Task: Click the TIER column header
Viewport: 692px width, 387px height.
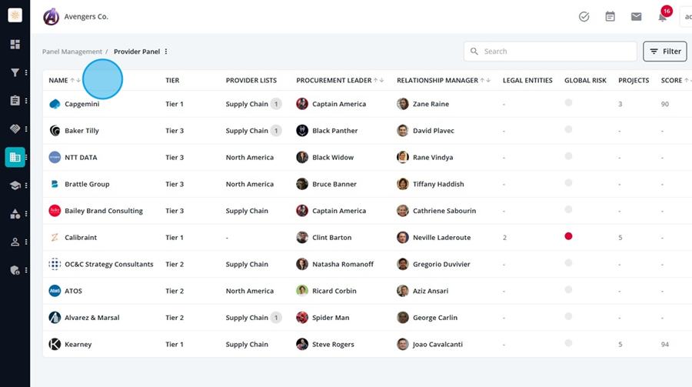Action: point(172,81)
